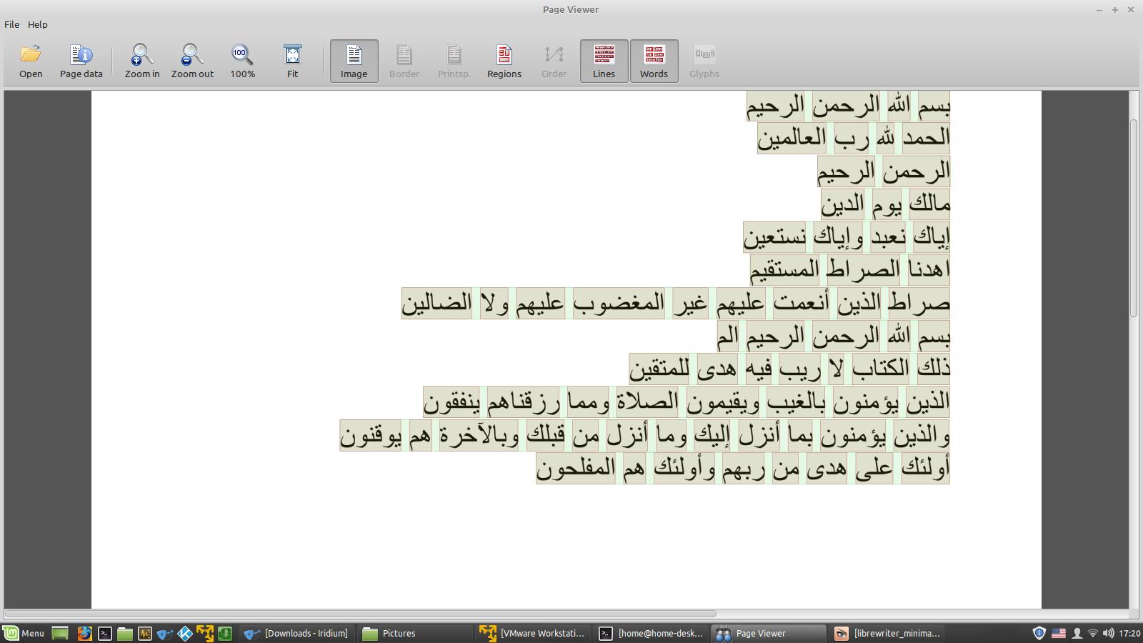Switch to the VMware Workstation window
The image size is (1143, 643).
click(x=533, y=633)
